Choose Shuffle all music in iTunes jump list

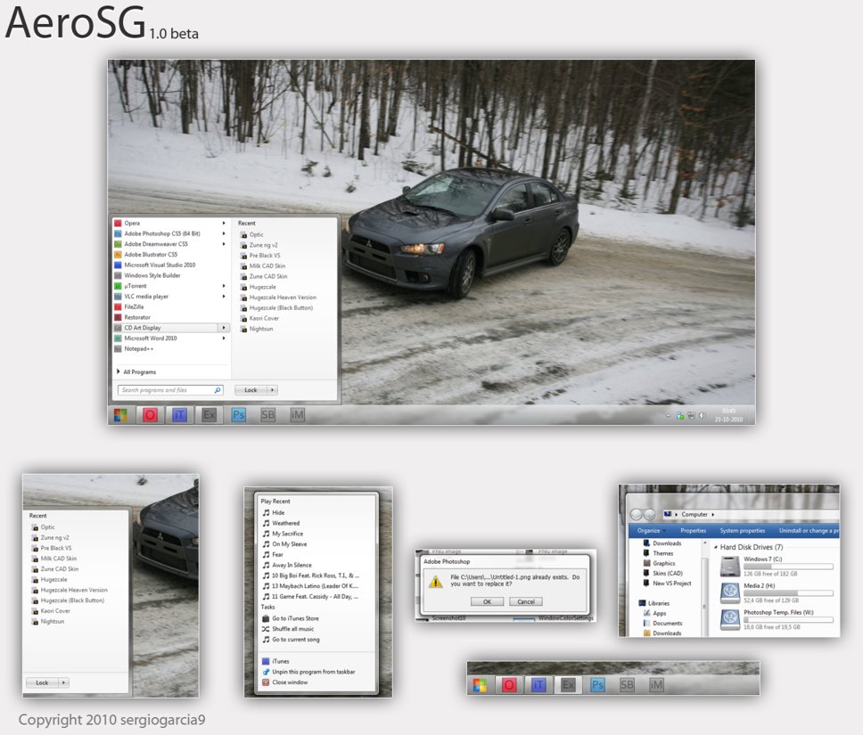292,629
